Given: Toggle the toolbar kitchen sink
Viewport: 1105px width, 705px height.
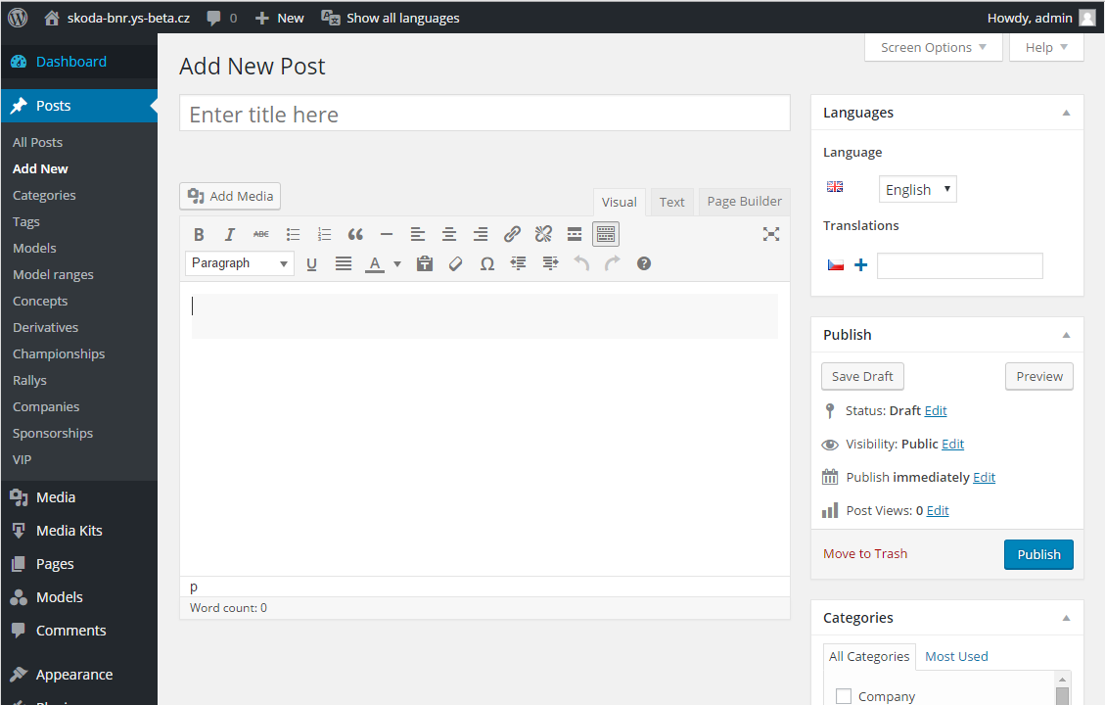Looking at the screenshot, I should [x=606, y=234].
